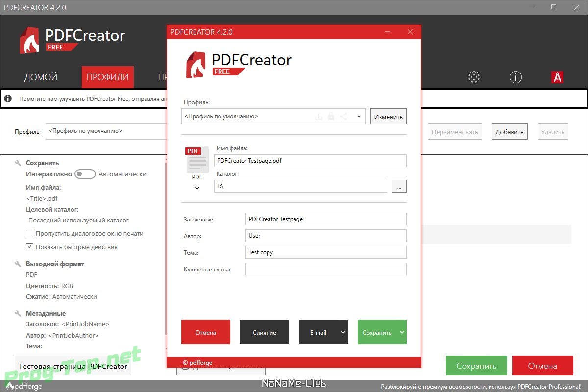Viewport: 588px width, 392px height.
Task: Switch to the ДОМОЙ tab
Action: (41, 77)
